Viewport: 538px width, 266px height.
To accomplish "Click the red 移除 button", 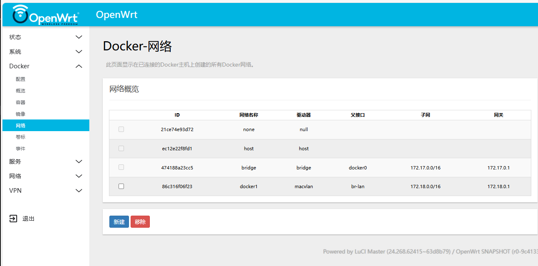I will [140, 222].
